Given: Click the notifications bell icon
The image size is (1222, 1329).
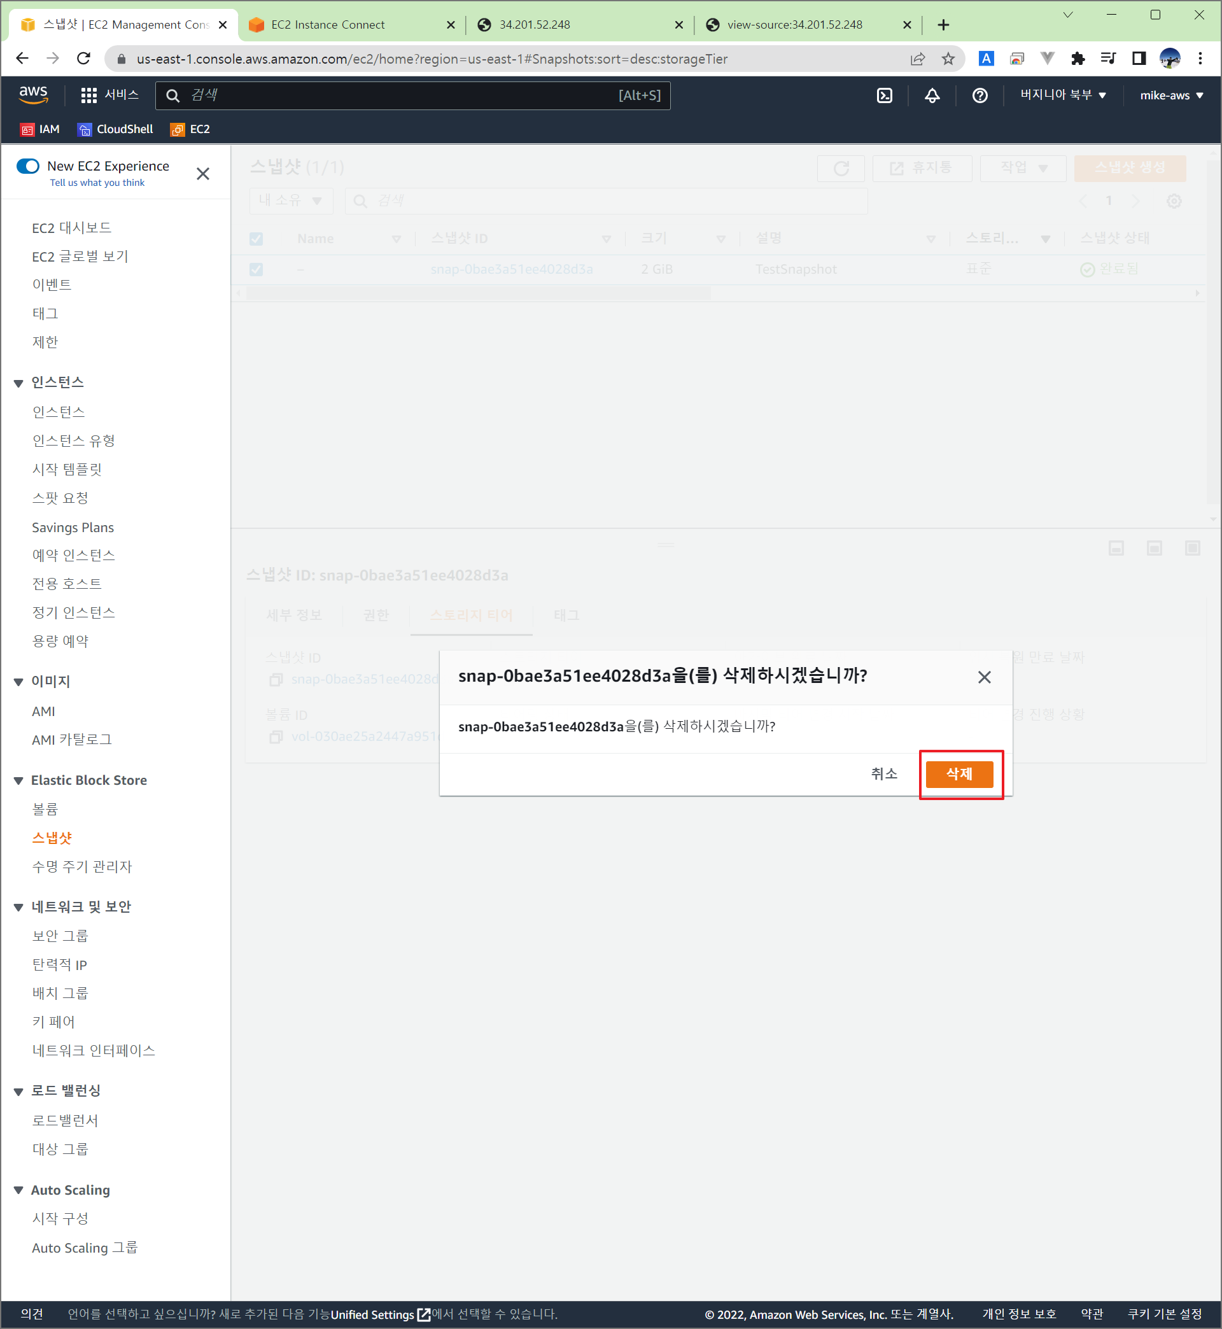Looking at the screenshot, I should 932,95.
